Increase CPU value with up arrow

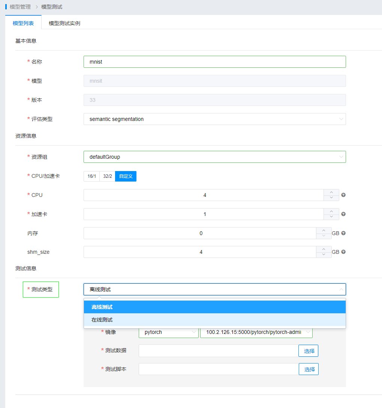(x=331, y=192)
